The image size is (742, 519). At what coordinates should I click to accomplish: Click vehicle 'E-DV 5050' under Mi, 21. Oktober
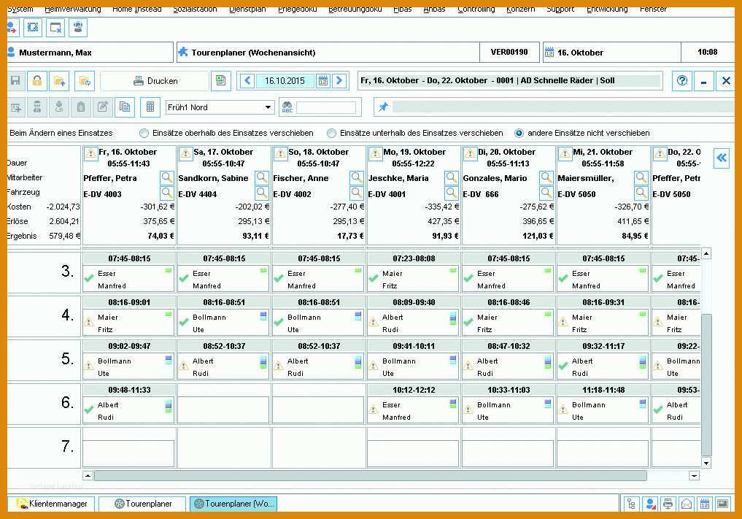coord(576,194)
